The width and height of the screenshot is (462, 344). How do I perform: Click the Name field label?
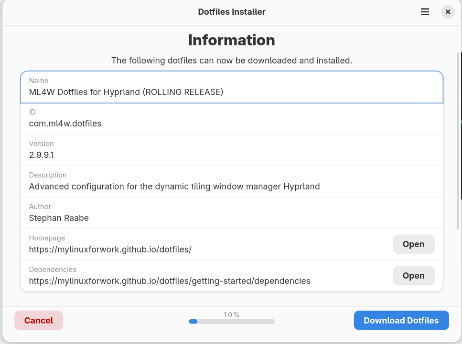coord(39,81)
